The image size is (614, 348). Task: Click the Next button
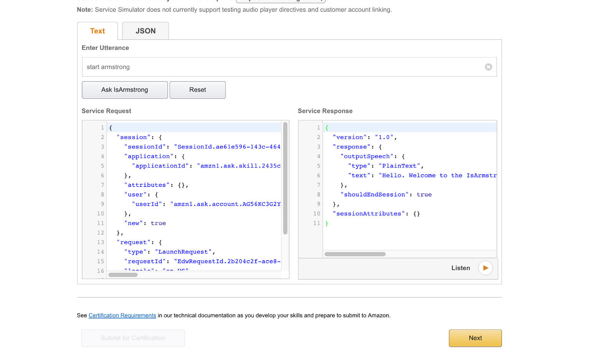click(x=475, y=338)
